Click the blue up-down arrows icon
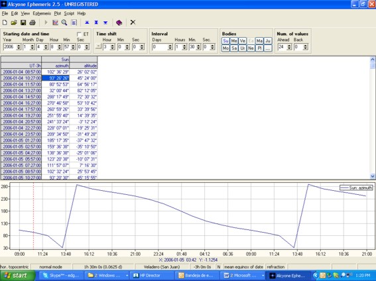Screen dimensions: 376x281 click(x=96, y=23)
